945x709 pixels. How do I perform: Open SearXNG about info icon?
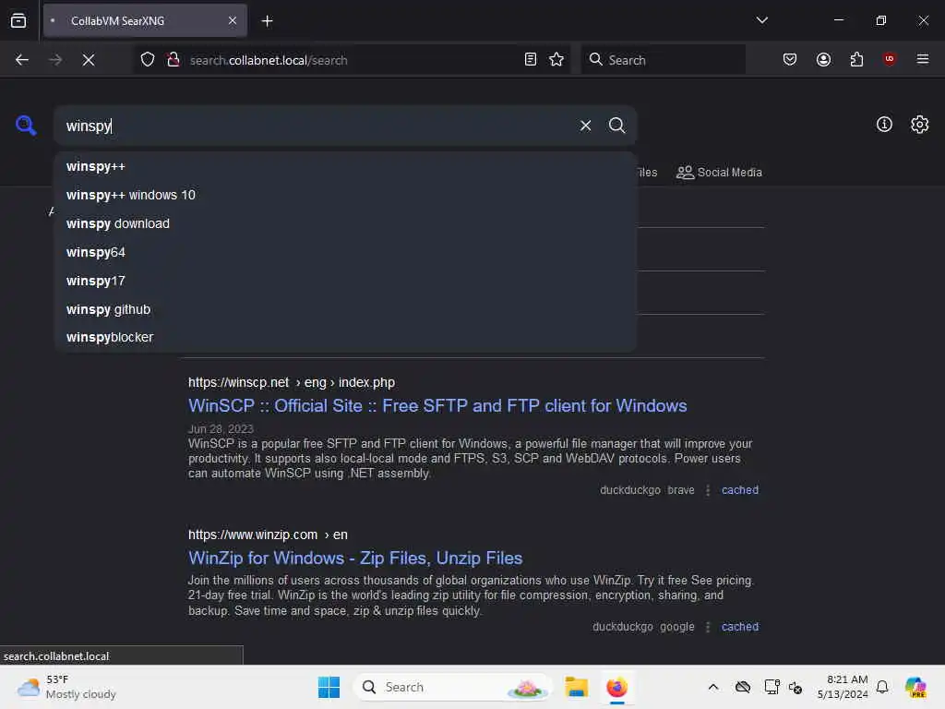(x=883, y=125)
